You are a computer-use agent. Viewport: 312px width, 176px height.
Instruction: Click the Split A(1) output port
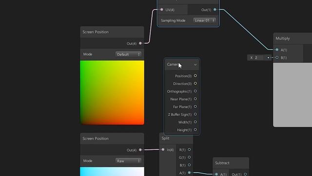189,173
